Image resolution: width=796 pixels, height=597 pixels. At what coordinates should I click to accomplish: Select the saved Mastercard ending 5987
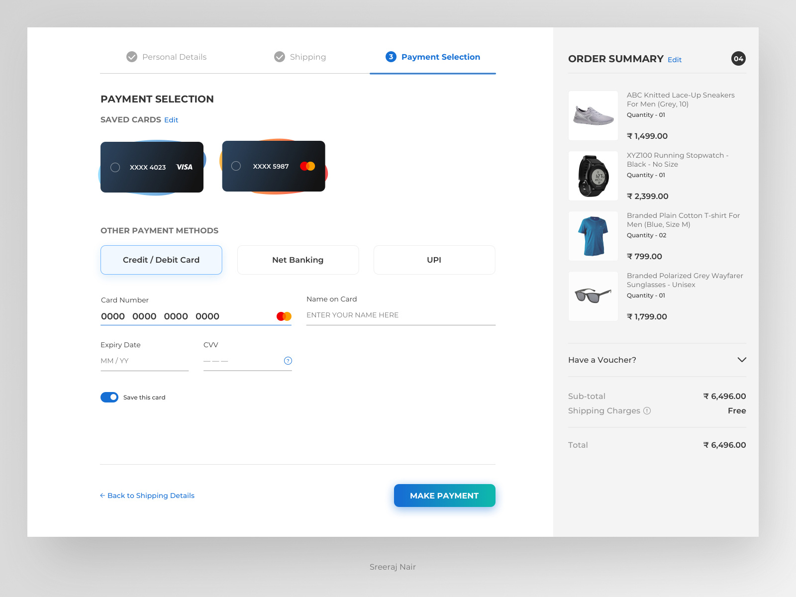pyautogui.click(x=236, y=166)
